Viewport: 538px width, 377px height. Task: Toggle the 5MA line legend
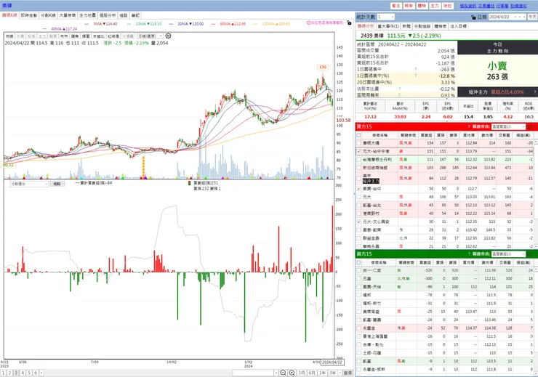click(101, 24)
